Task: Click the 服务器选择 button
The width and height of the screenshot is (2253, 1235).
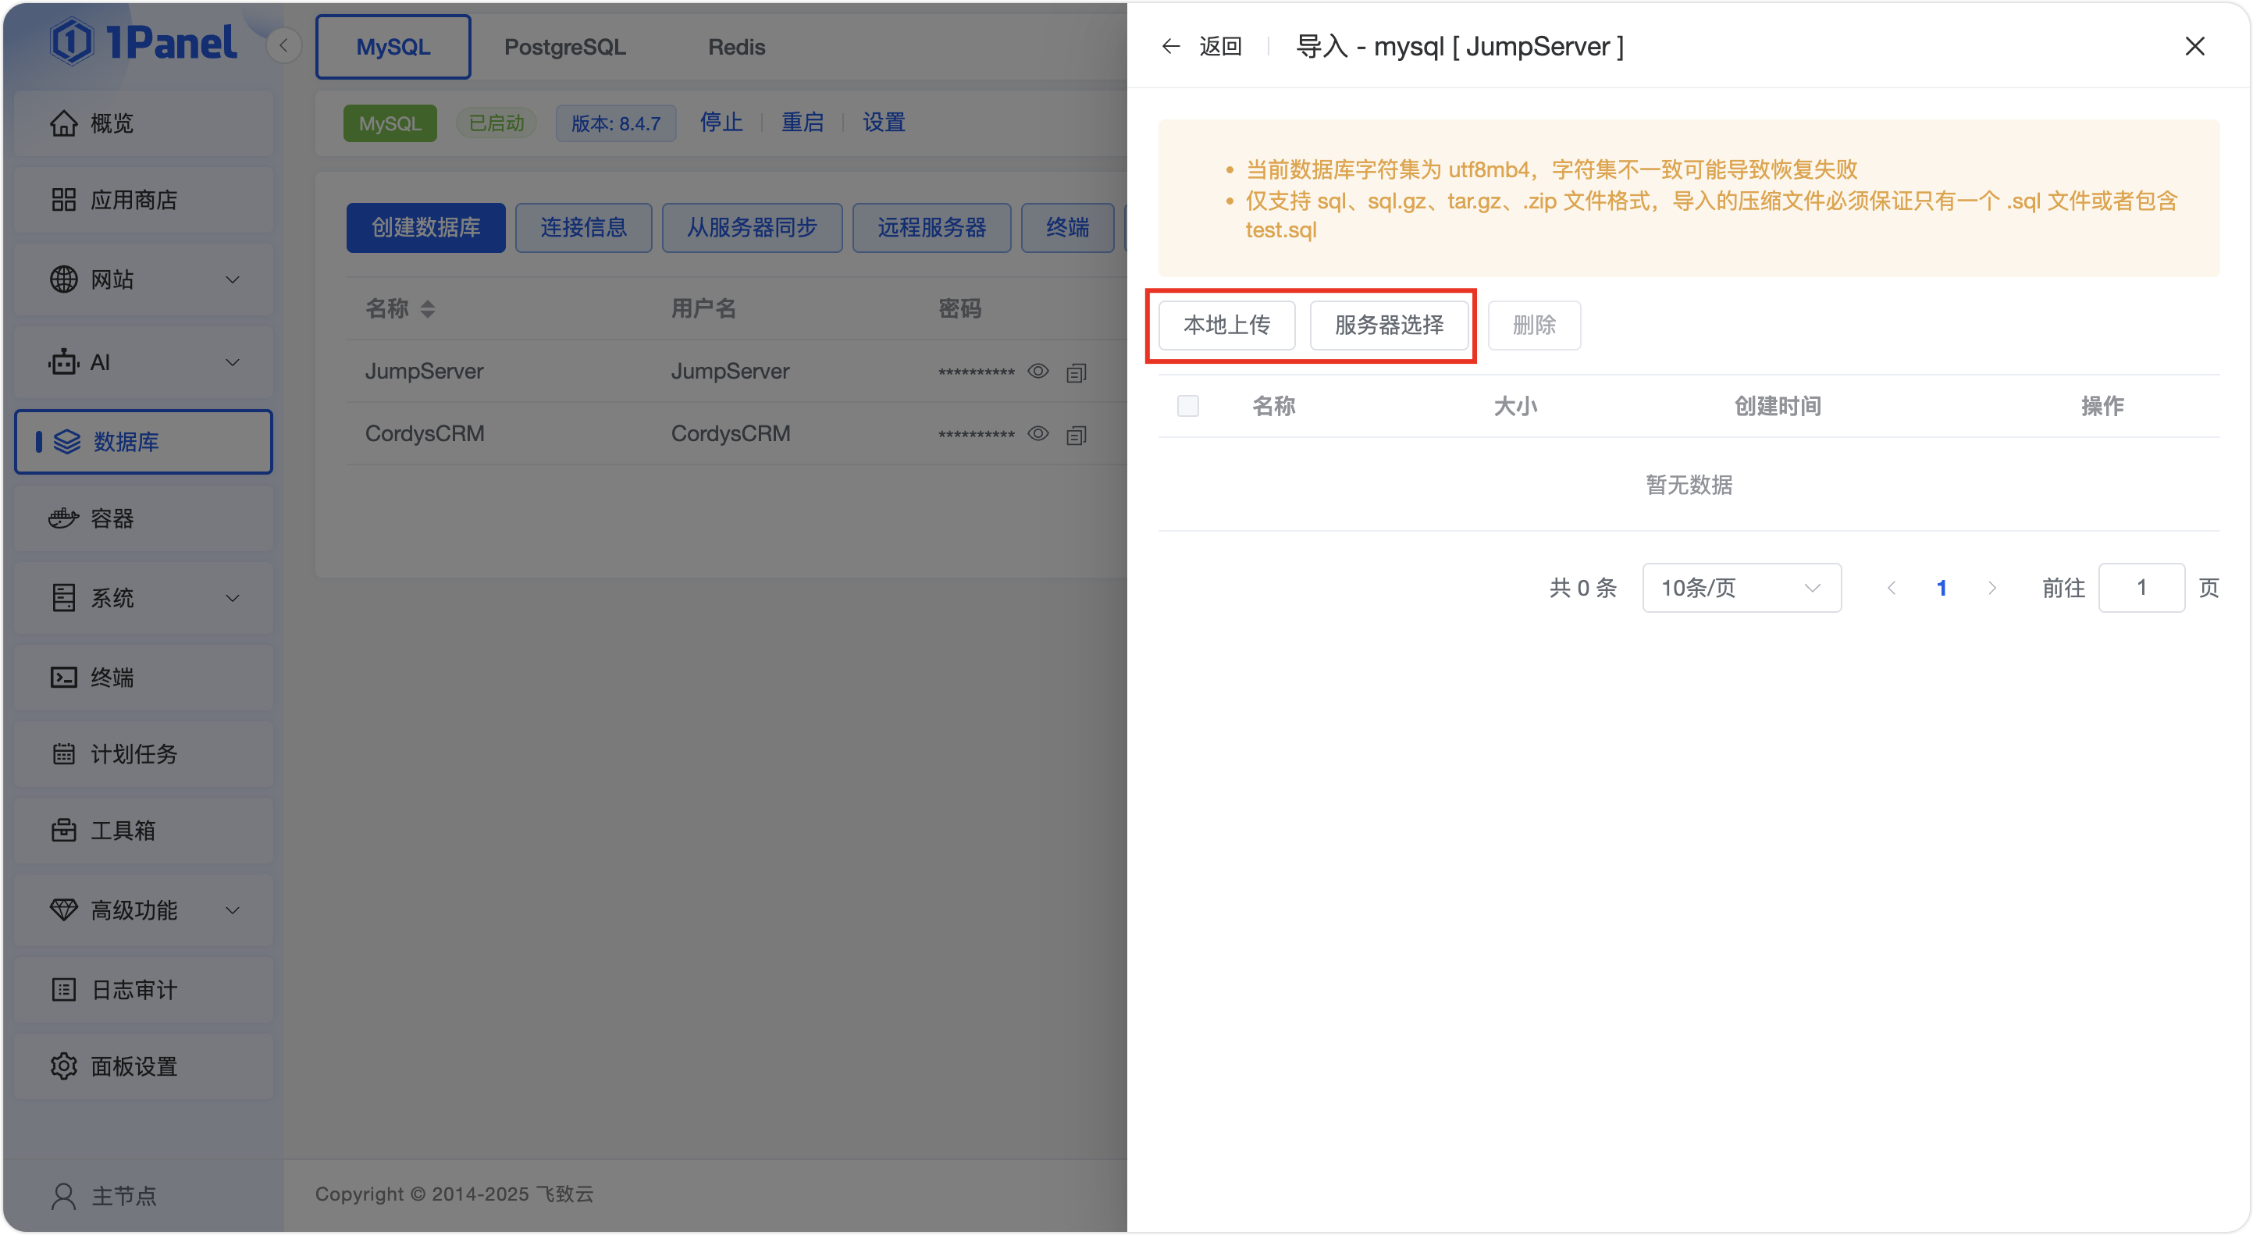Action: pos(1390,326)
